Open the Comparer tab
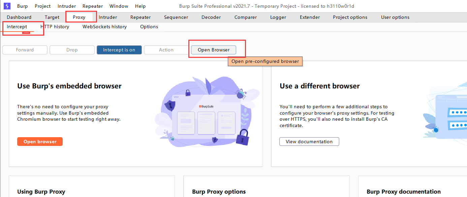Viewport: 467px width, 197px height. [246, 17]
